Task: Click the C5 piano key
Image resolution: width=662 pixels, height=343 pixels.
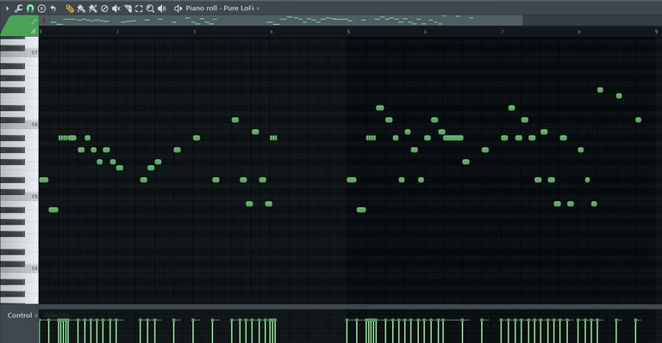Action: (x=19, y=197)
